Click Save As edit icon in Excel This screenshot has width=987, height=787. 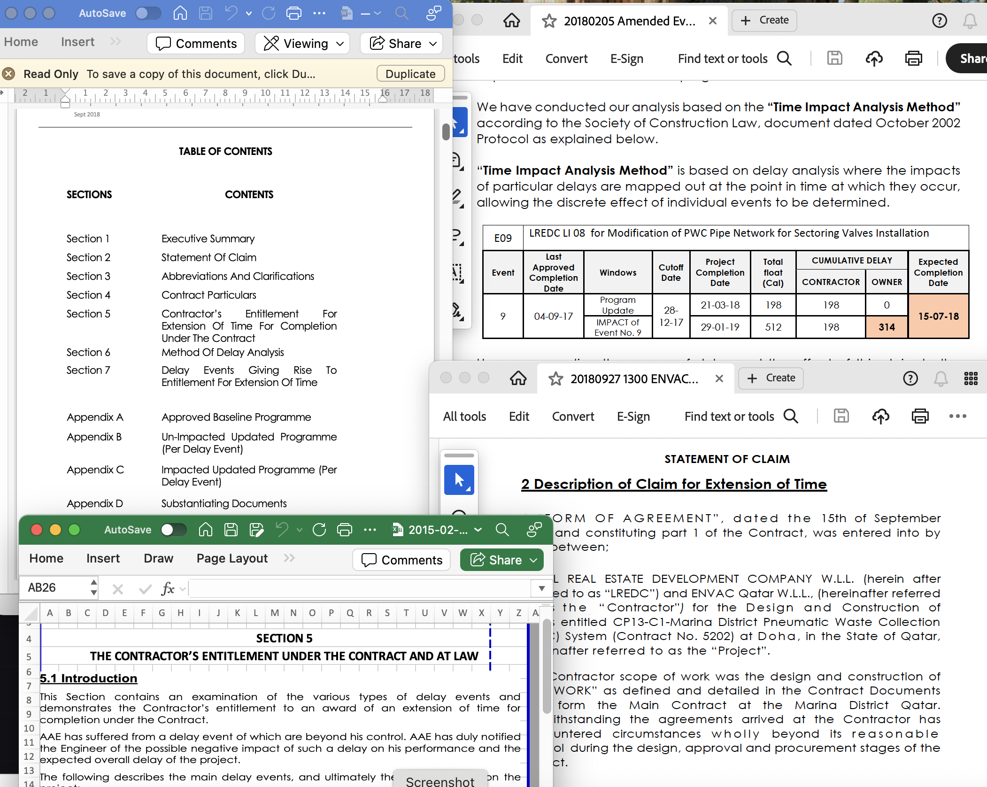pos(256,530)
